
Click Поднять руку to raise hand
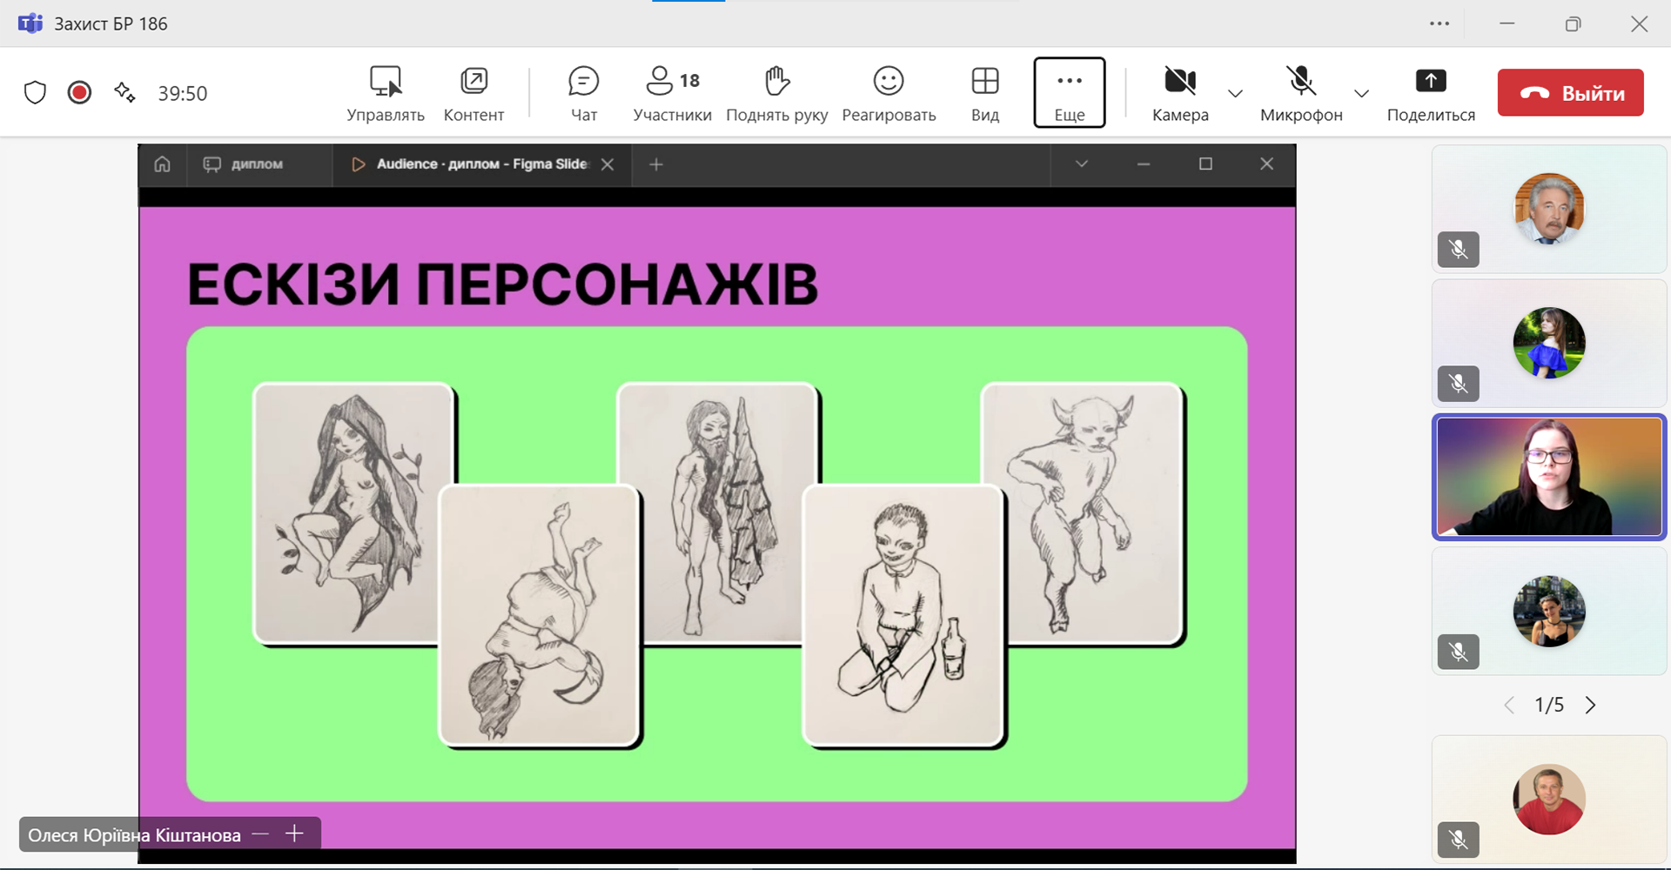click(776, 92)
